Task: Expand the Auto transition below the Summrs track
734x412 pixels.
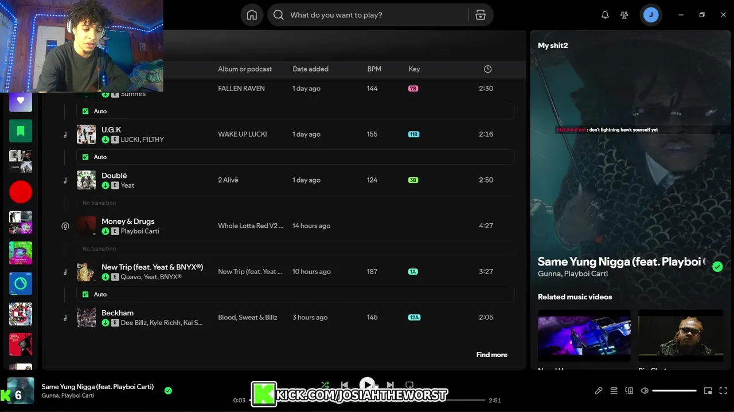Action: point(295,111)
